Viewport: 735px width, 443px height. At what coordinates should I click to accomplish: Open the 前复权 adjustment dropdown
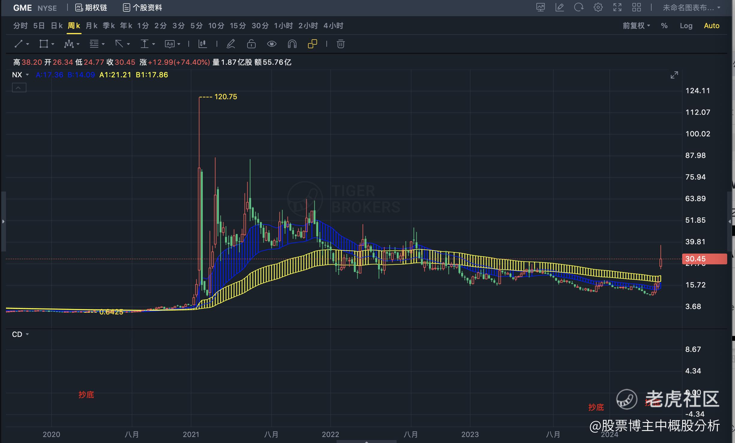click(x=636, y=26)
